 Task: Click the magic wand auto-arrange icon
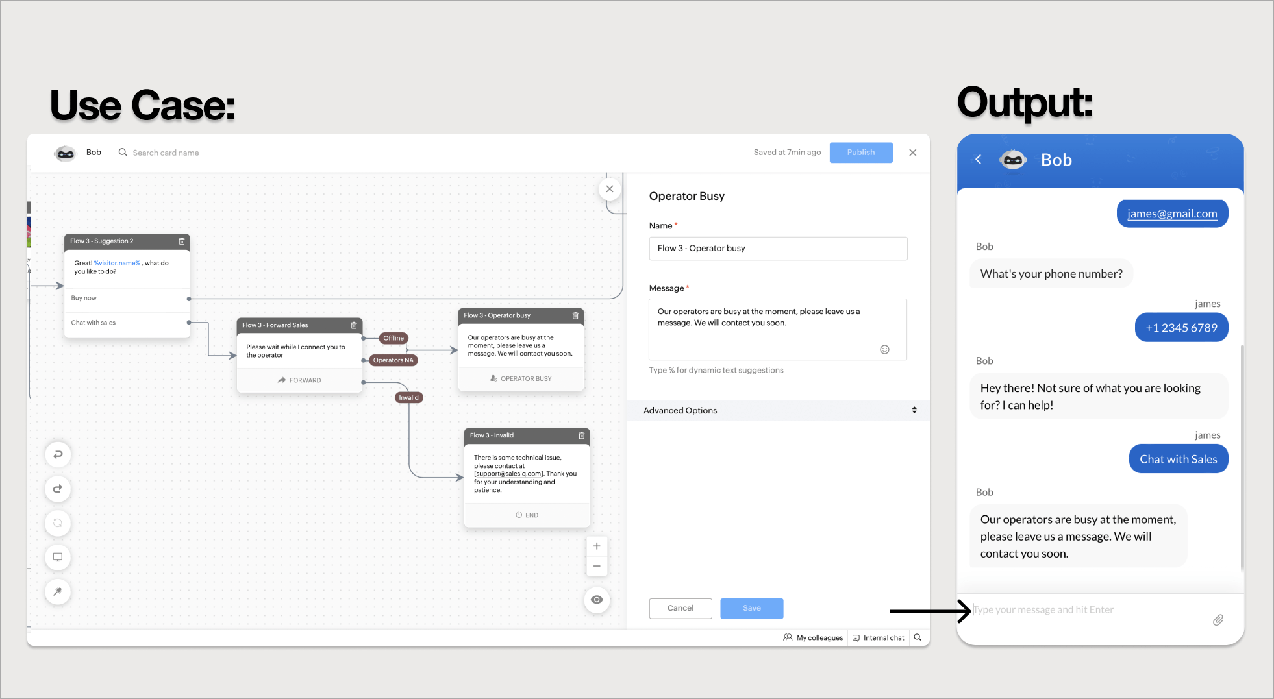pyautogui.click(x=58, y=591)
